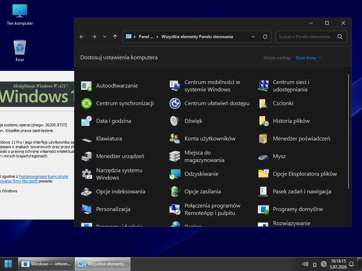This screenshot has width=362, height=271.
Task: Click the battery tray icon
Action: (x=315, y=264)
